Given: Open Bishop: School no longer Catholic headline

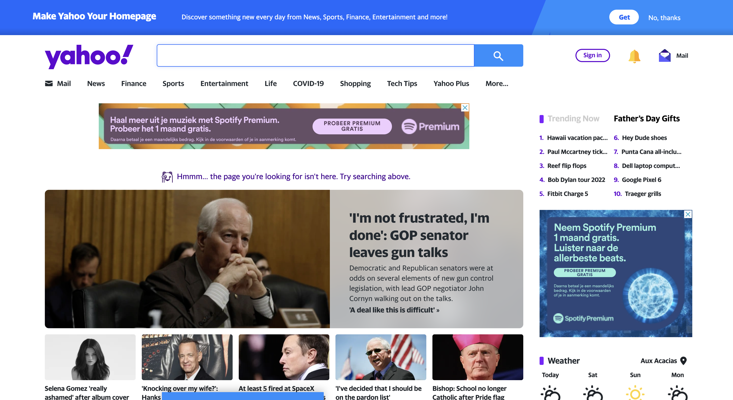Looking at the screenshot, I should pos(469,392).
